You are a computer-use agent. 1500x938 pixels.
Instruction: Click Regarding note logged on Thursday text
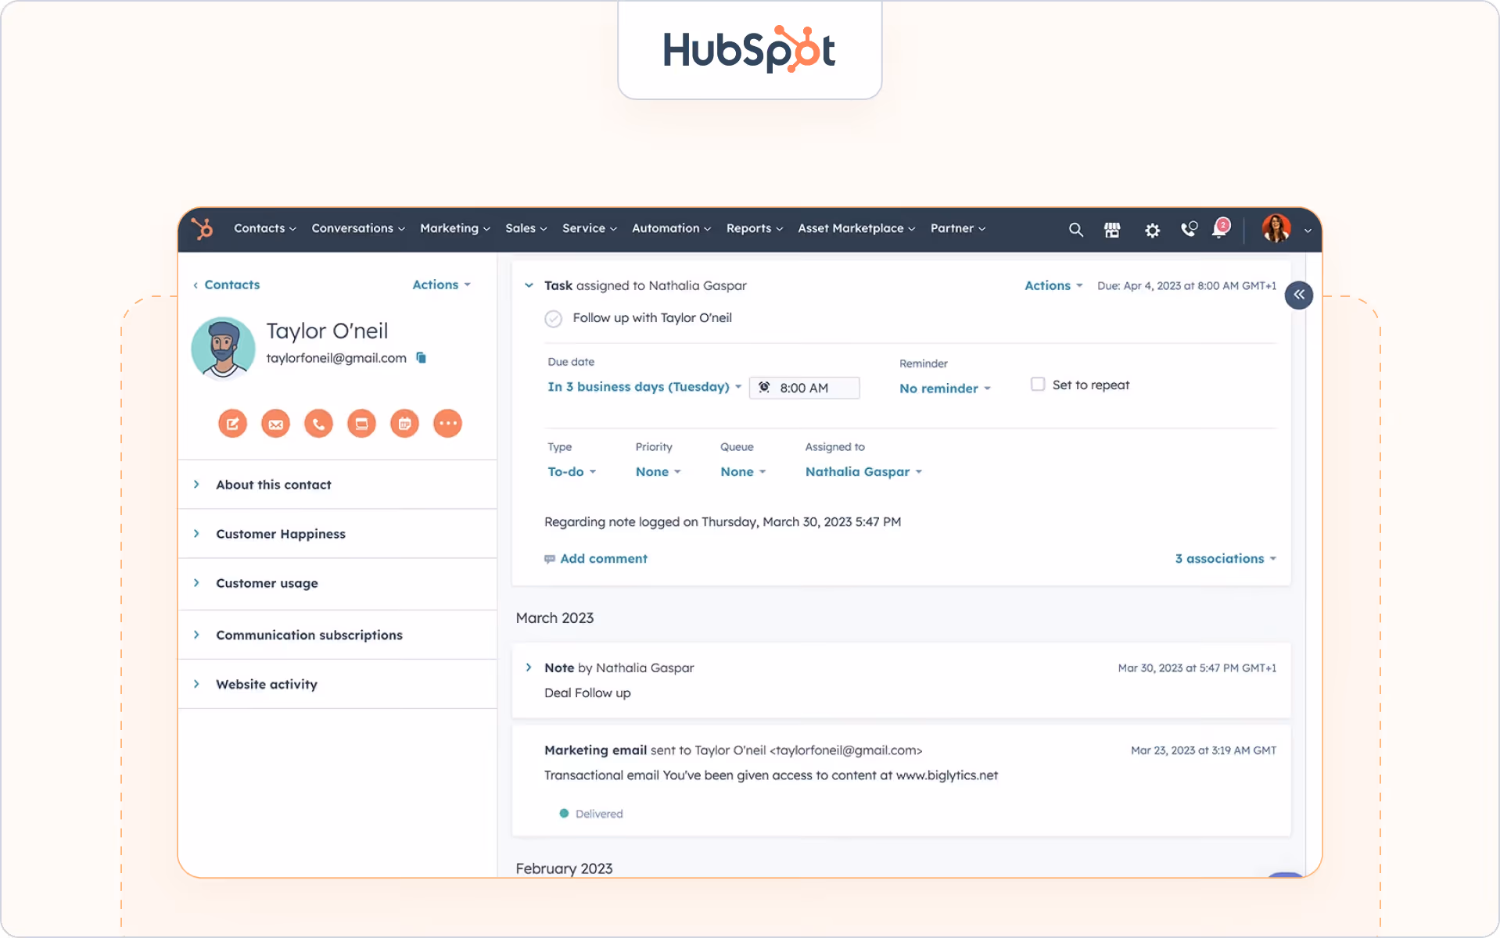723,522
